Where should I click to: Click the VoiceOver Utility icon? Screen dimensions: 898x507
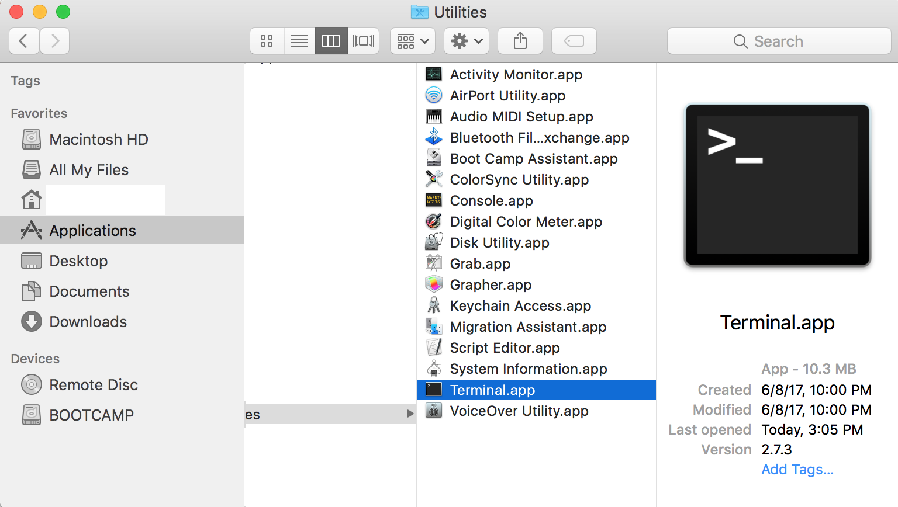pyautogui.click(x=434, y=411)
